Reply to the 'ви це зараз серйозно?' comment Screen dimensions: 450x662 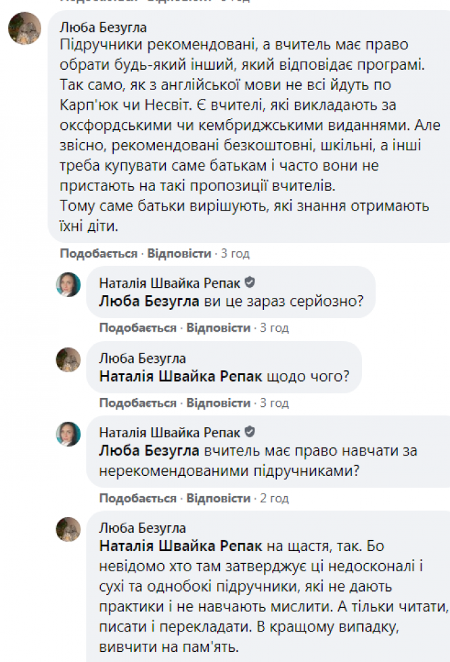click(x=219, y=328)
